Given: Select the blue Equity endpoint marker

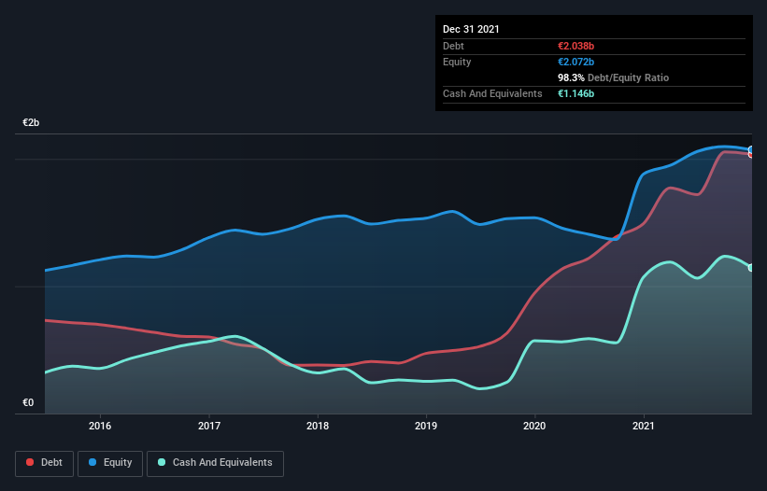Looking at the screenshot, I should coord(751,150).
